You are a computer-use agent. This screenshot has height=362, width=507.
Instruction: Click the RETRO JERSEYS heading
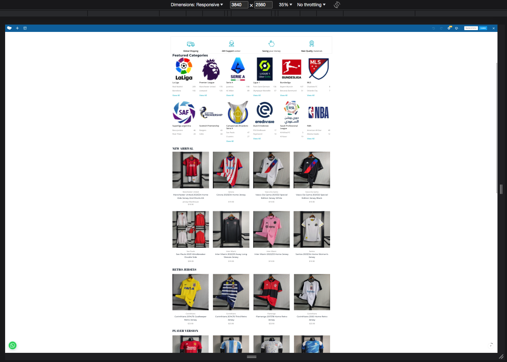point(184,270)
